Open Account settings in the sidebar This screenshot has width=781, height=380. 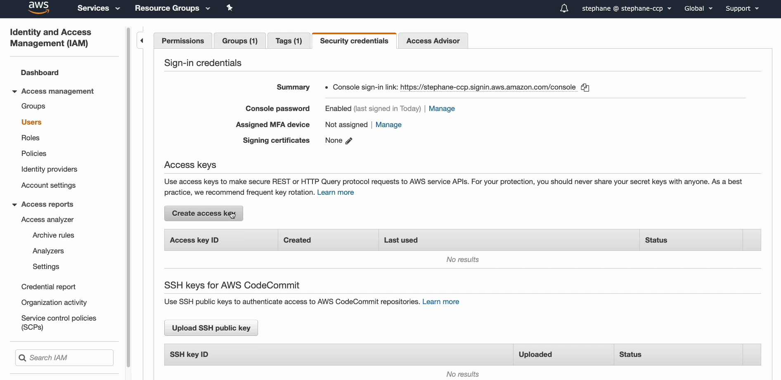coord(48,185)
